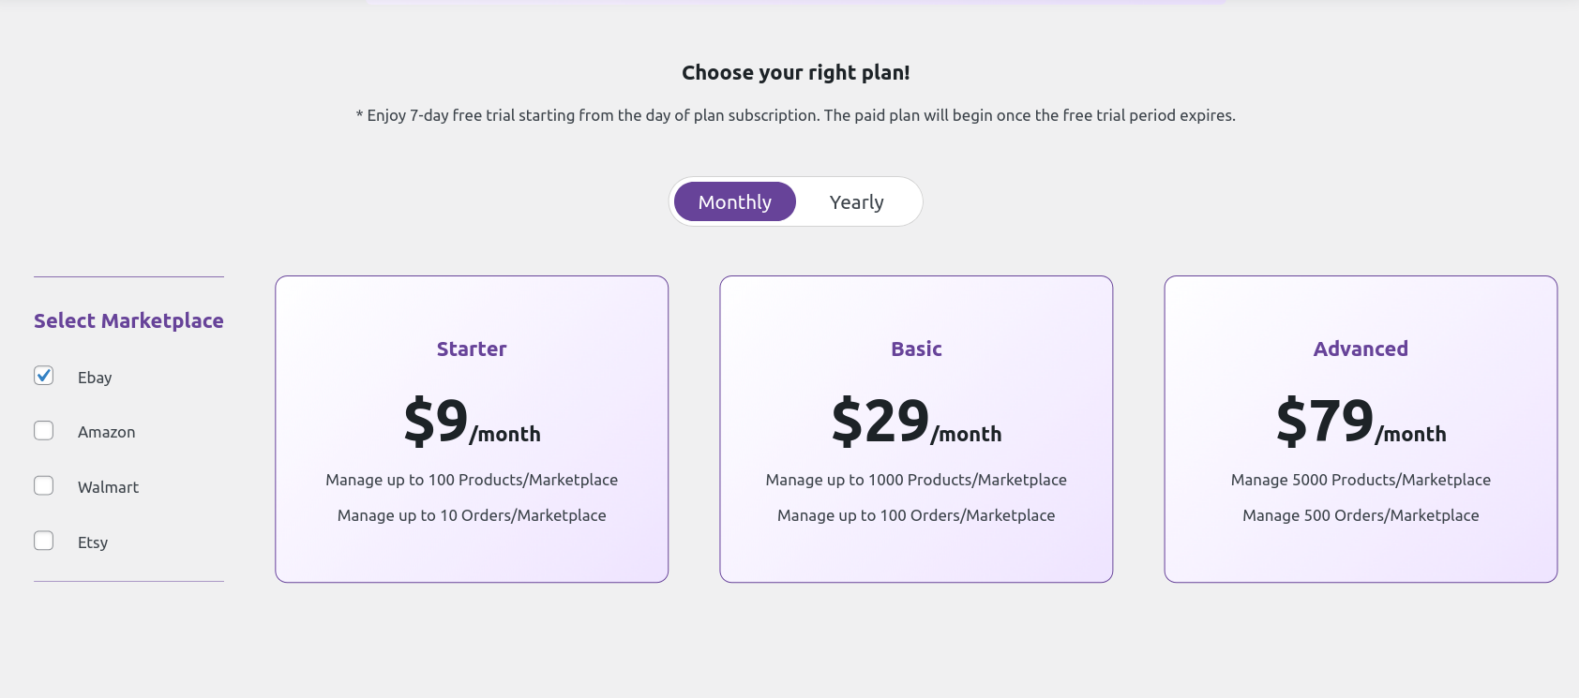Uncheck the Ebay marketplace checkbox
Screen dimensions: 1579x698
[x=43, y=375]
